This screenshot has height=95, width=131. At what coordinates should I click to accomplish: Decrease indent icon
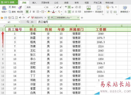[x=77, y=7]
